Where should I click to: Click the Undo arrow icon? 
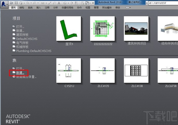(28, 3)
